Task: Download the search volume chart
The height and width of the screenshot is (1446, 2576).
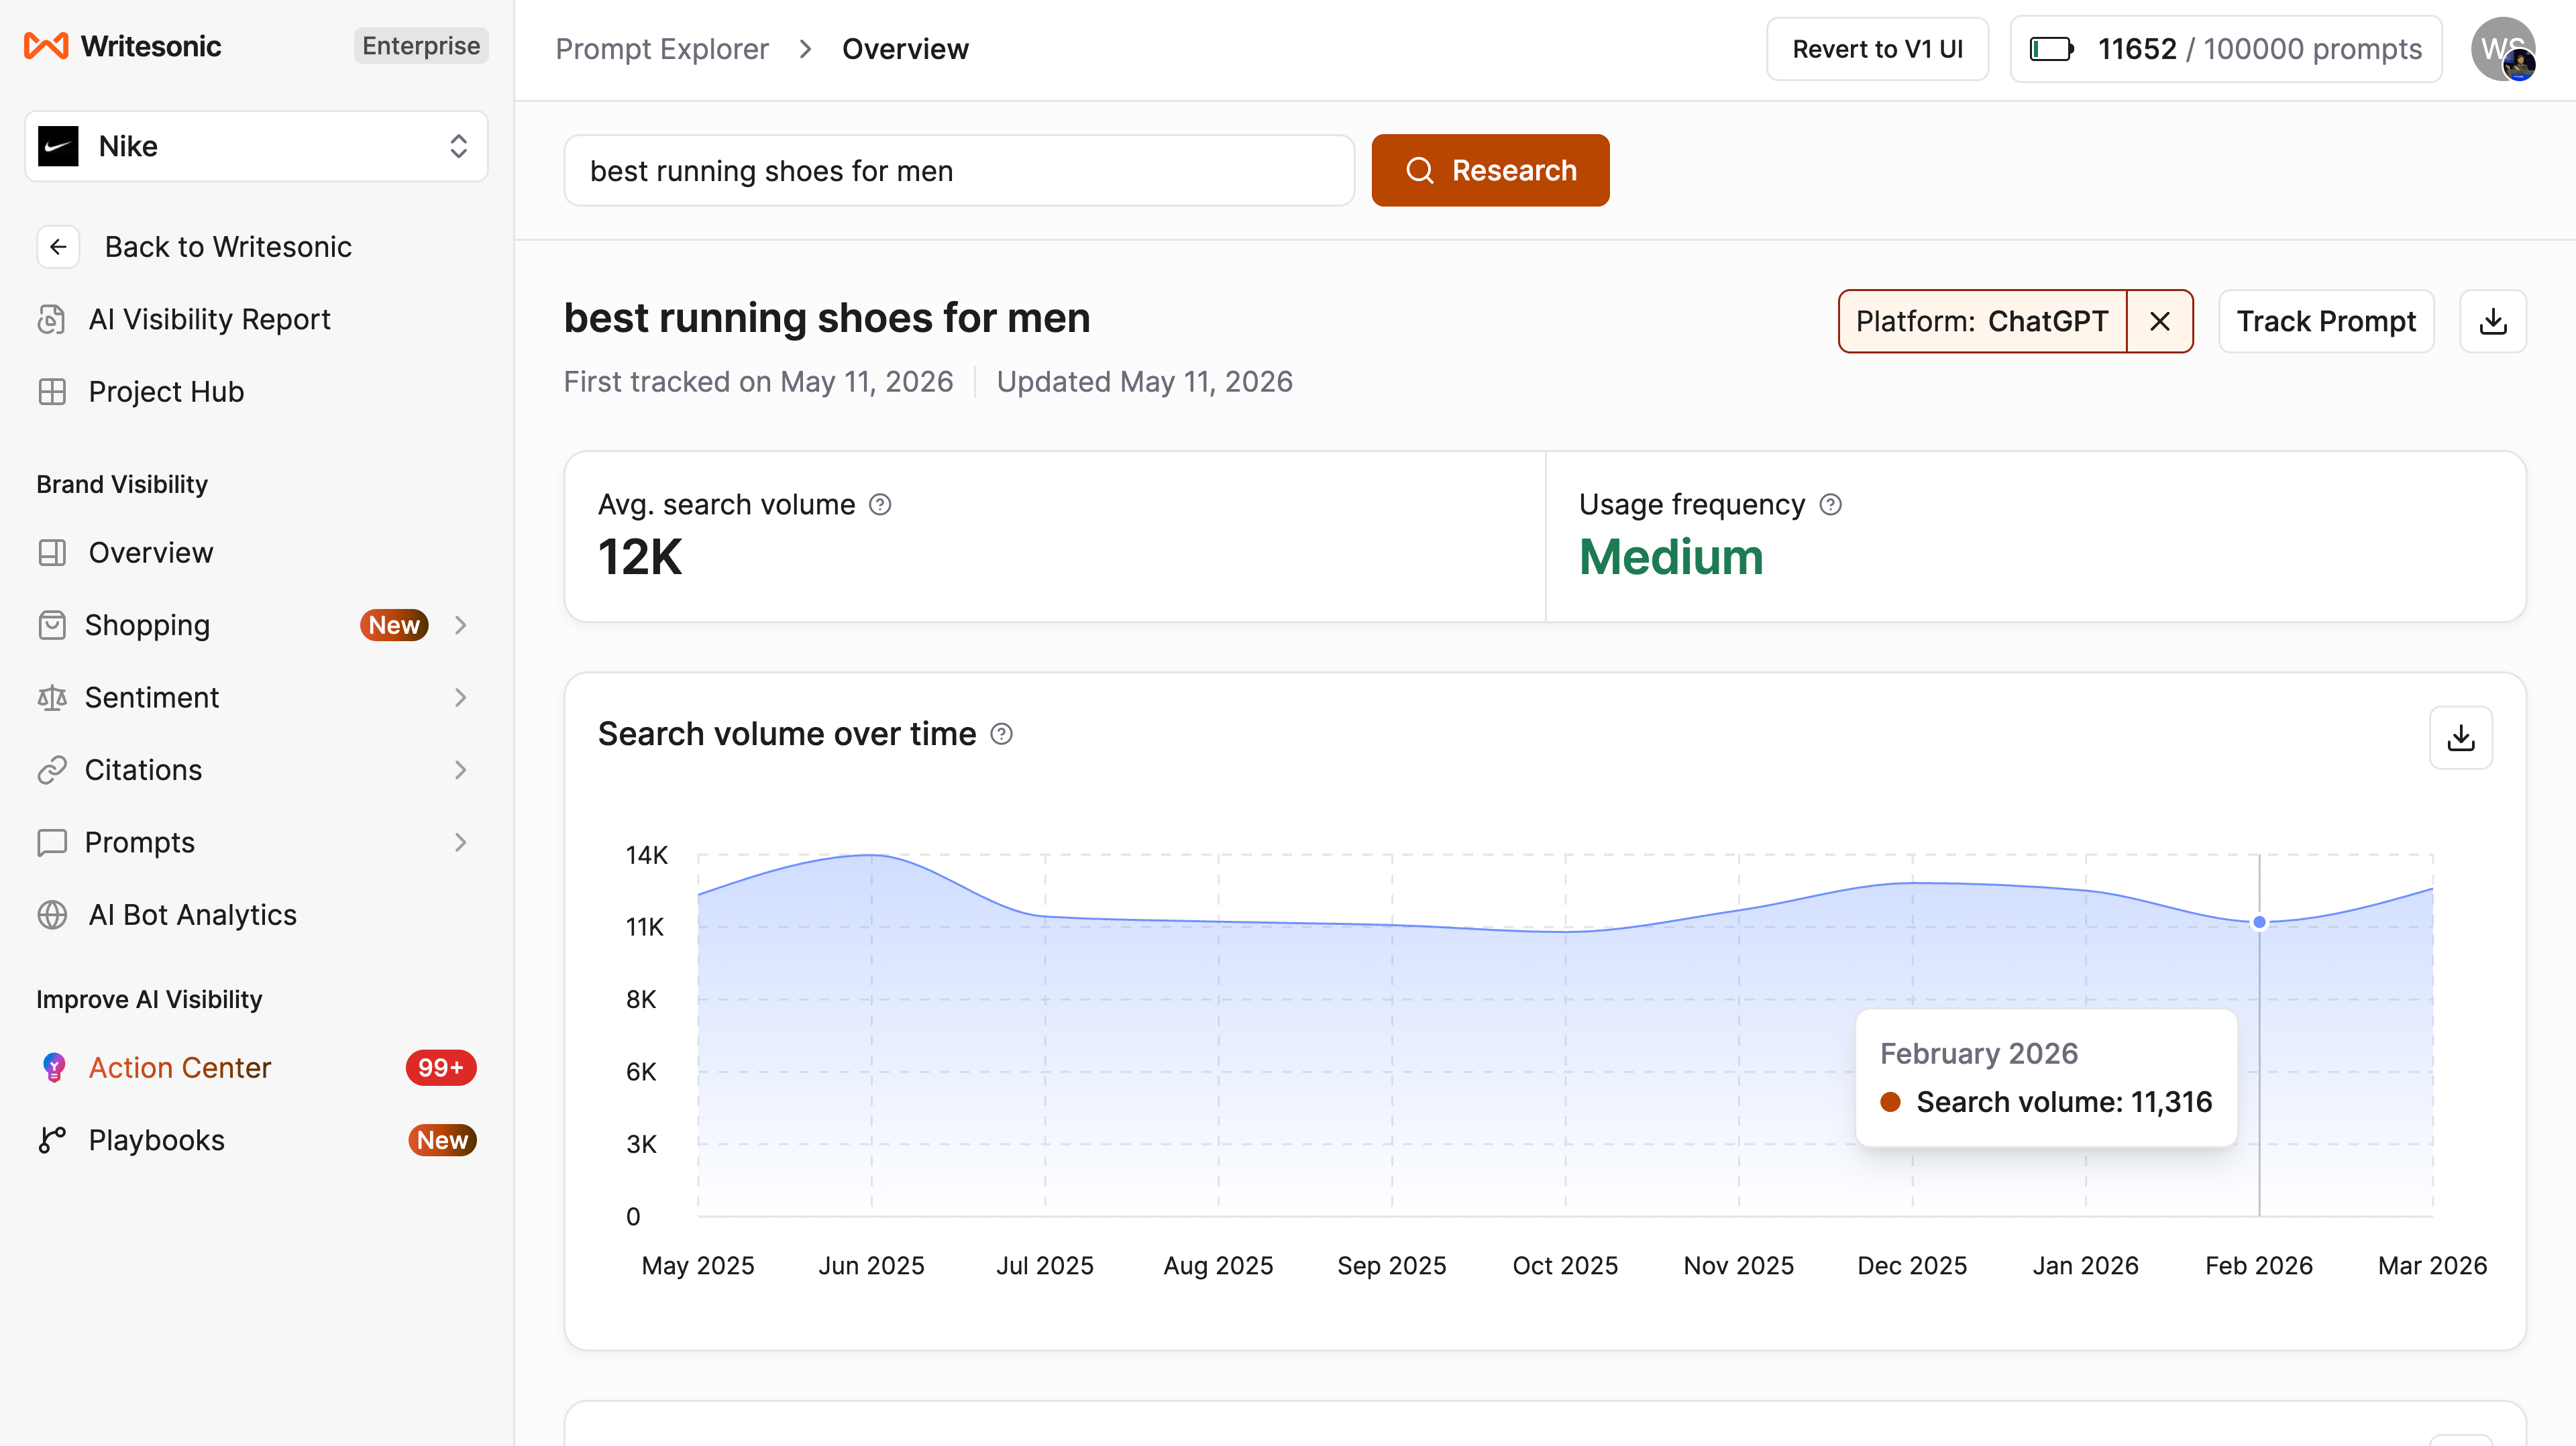Action: tap(2461, 738)
